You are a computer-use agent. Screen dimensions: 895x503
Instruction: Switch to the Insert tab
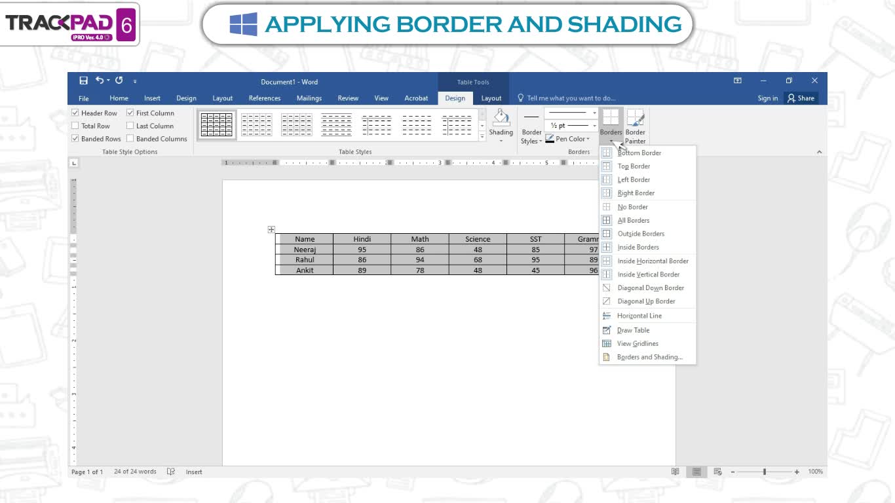tap(152, 98)
